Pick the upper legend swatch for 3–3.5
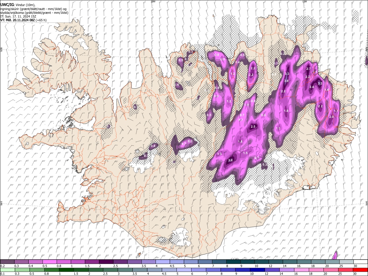The width and height of the screenshot is (368, 276). click(134, 262)
